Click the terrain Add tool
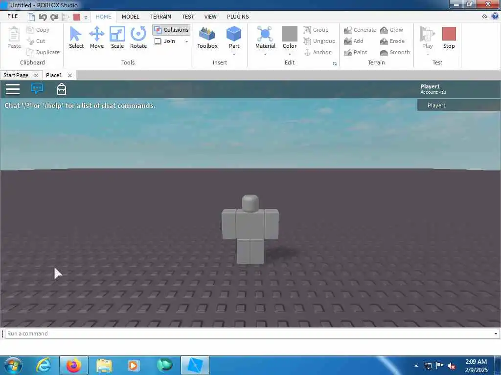Viewport: 501px width, 375px height. [x=354, y=41]
